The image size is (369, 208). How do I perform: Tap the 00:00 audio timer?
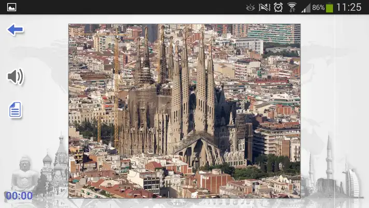pyautogui.click(x=19, y=196)
